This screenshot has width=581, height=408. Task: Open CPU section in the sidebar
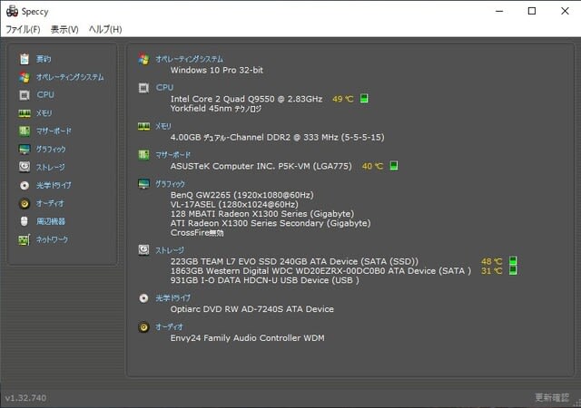click(45, 95)
